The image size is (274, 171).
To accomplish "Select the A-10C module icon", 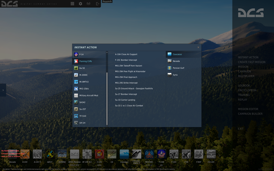I will click(x=25, y=154).
